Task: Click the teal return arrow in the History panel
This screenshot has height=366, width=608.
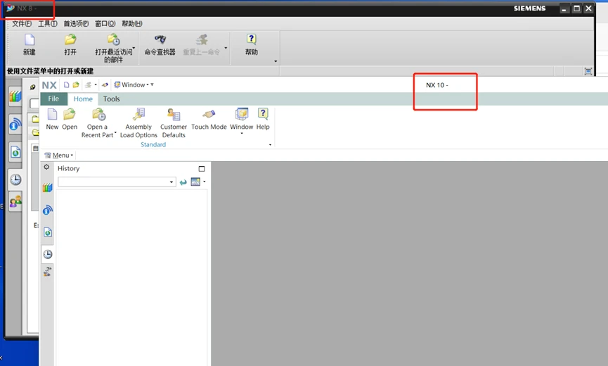Action: click(183, 182)
